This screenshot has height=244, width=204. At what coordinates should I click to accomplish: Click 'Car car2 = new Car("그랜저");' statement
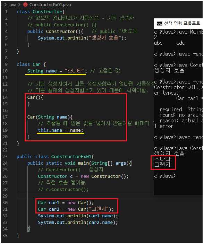76,209
